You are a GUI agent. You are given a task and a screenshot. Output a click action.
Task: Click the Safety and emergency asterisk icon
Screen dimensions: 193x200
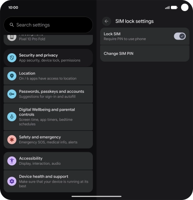[x=12, y=140]
